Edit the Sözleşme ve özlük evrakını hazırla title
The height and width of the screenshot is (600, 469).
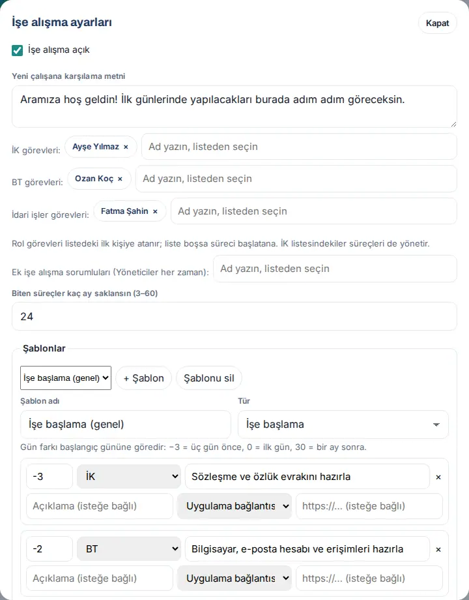[x=307, y=476]
